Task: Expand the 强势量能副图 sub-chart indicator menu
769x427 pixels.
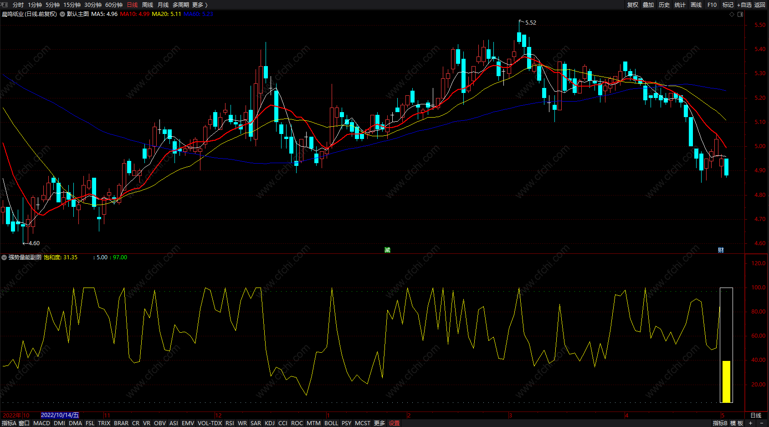Action: click(x=4, y=257)
